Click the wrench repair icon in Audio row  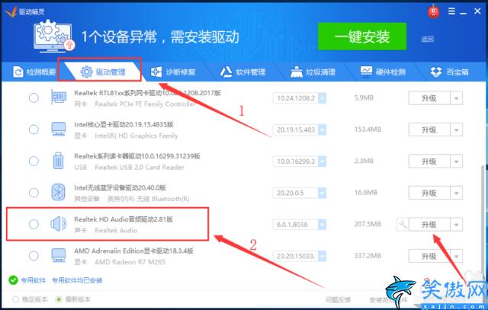coord(403,224)
